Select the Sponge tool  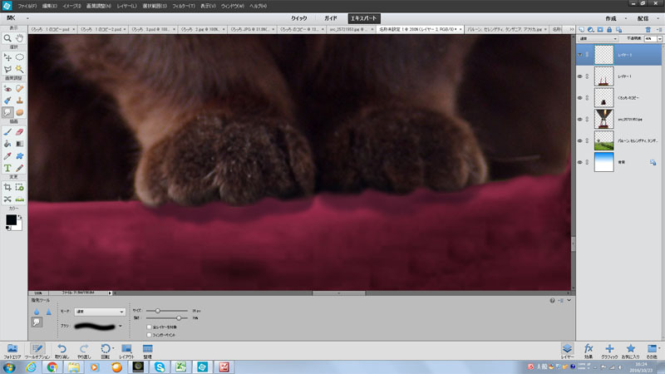coord(19,112)
